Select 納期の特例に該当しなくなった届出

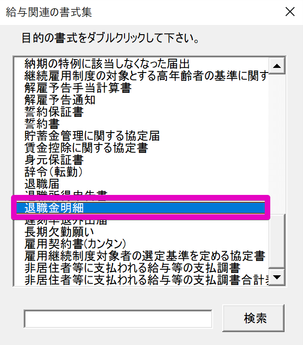click(107, 64)
